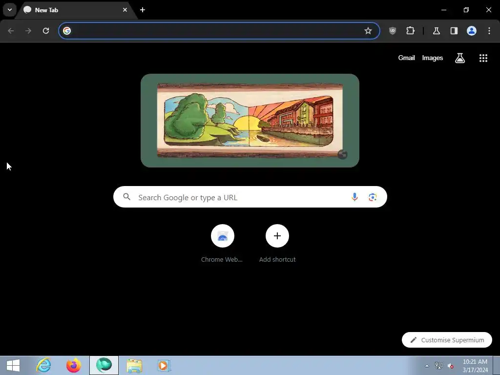The width and height of the screenshot is (500, 375).
Task: Open the Google apps grid
Action: [x=483, y=58]
